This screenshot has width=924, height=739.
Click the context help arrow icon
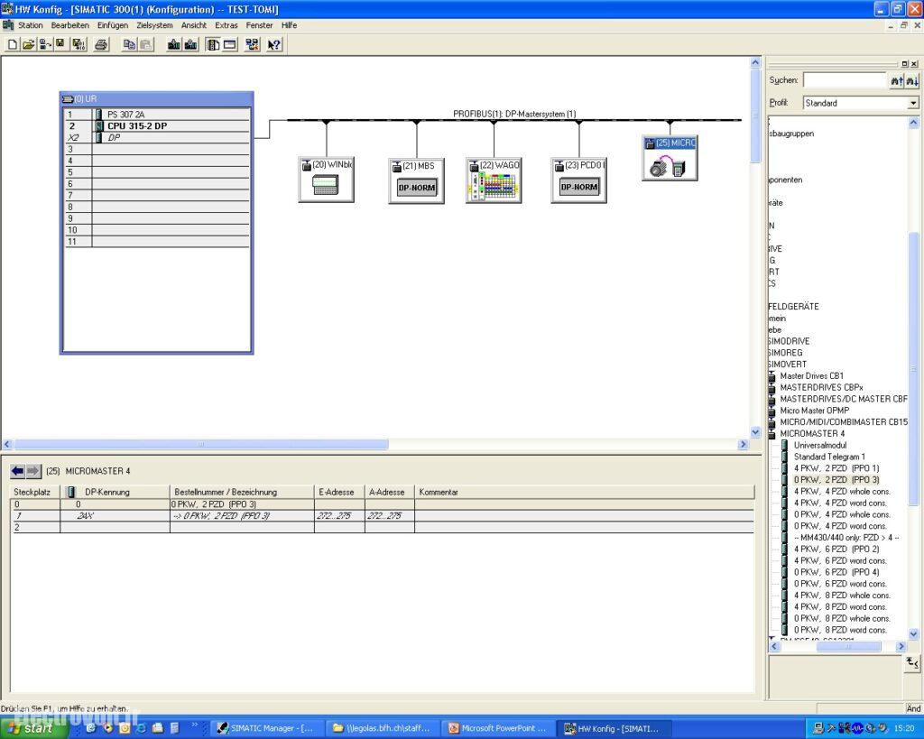pyautogui.click(x=274, y=44)
